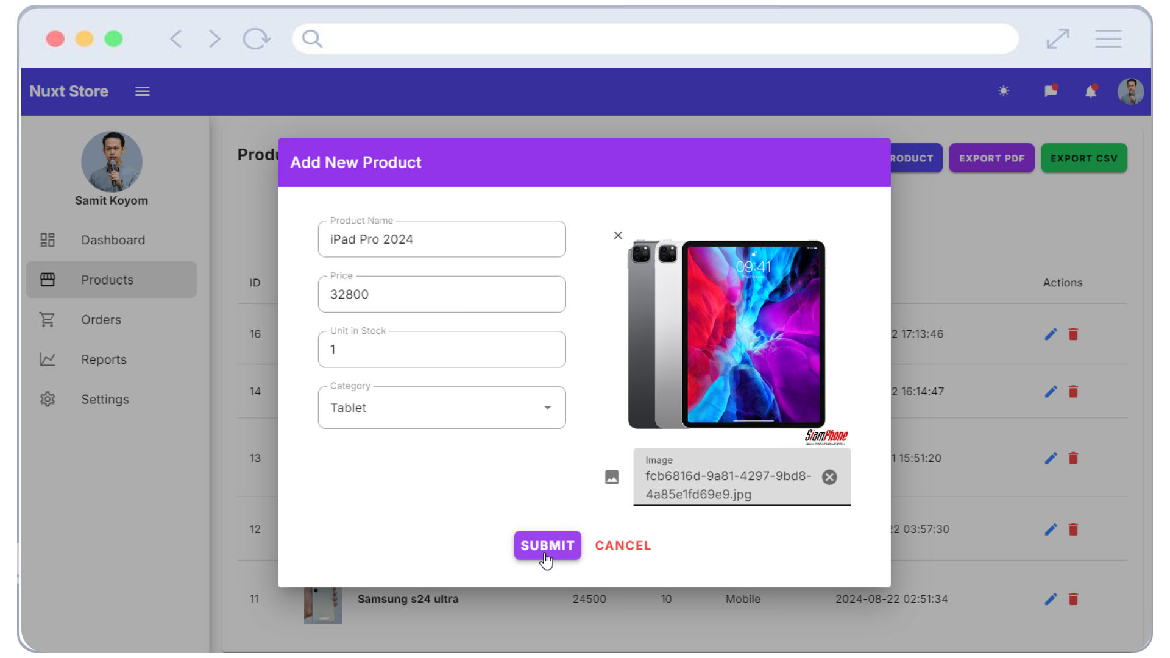Open the user avatar in the top bar
Image resolution: width=1170 pixels, height=658 pixels.
pyautogui.click(x=1130, y=91)
